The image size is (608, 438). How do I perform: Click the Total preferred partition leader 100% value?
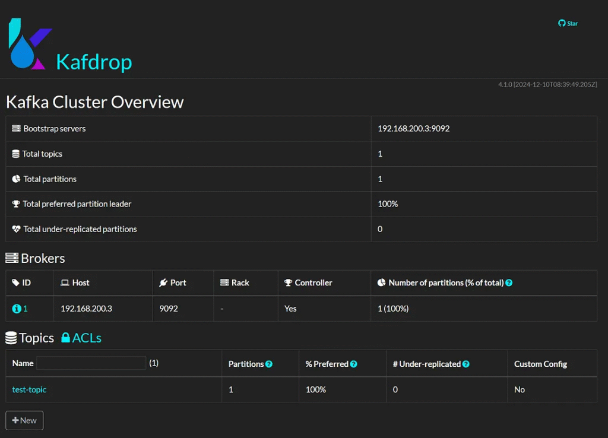[388, 204]
